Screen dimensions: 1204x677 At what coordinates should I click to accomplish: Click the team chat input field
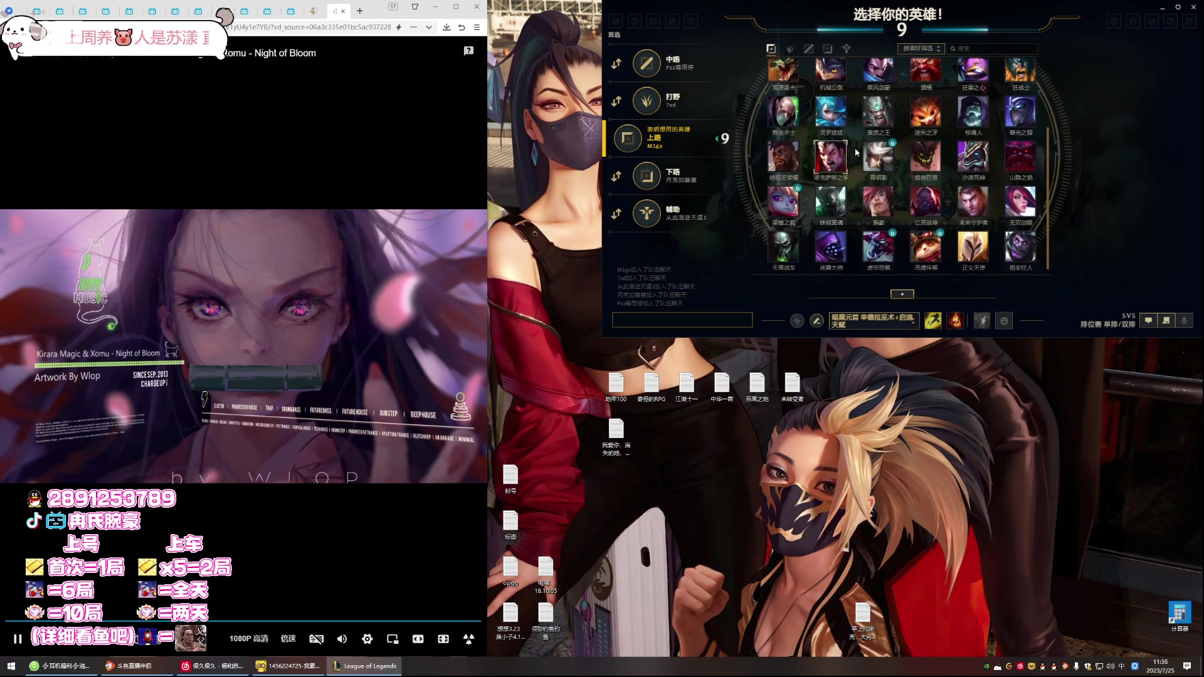(682, 320)
